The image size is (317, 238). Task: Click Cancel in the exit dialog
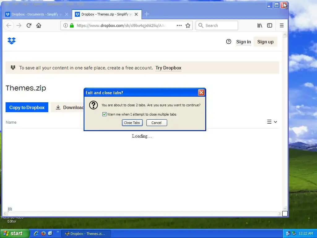coord(157,123)
